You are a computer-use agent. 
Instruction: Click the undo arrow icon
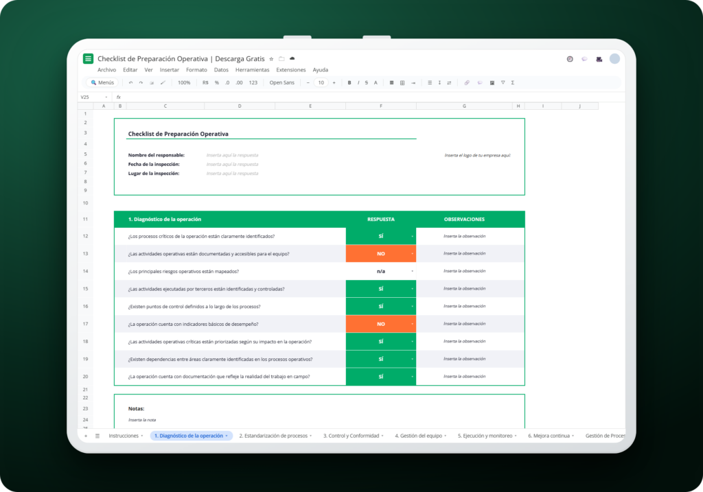click(130, 83)
